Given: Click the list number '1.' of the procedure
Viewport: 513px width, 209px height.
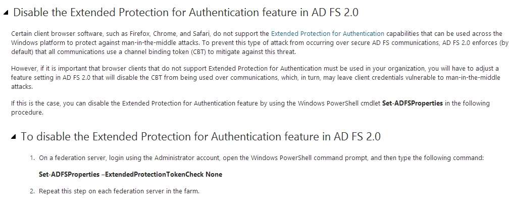Looking at the screenshot, I should pyautogui.click(x=32, y=159).
